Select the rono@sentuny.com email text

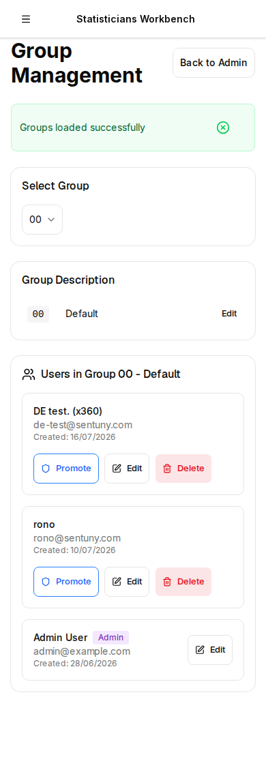77,538
